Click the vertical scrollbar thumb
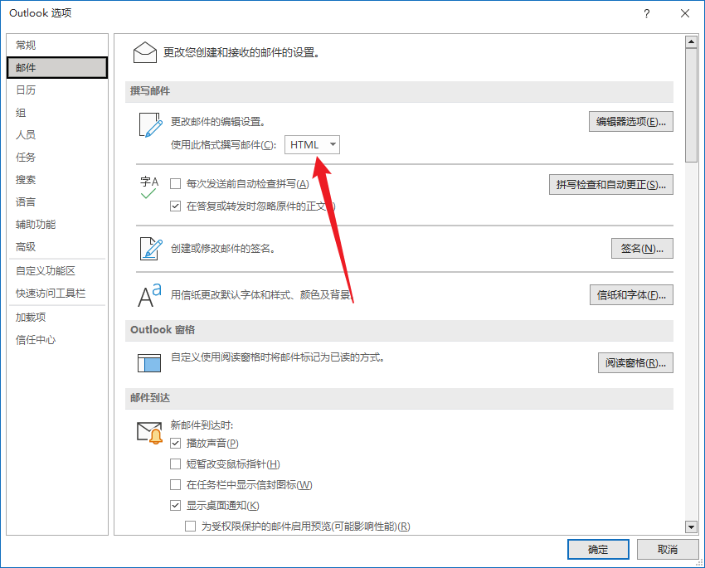Image resolution: width=705 pixels, height=568 pixels. coord(691,105)
